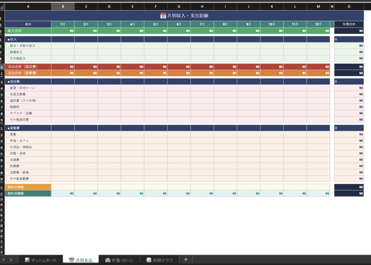Click the 医療費 row label
Screen dimensions: 371x265
pyautogui.click(x=28, y=166)
